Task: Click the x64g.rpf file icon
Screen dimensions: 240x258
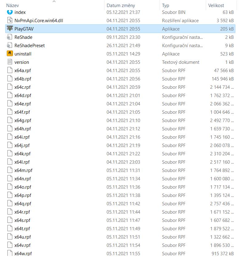Action: [x=10, y=120]
